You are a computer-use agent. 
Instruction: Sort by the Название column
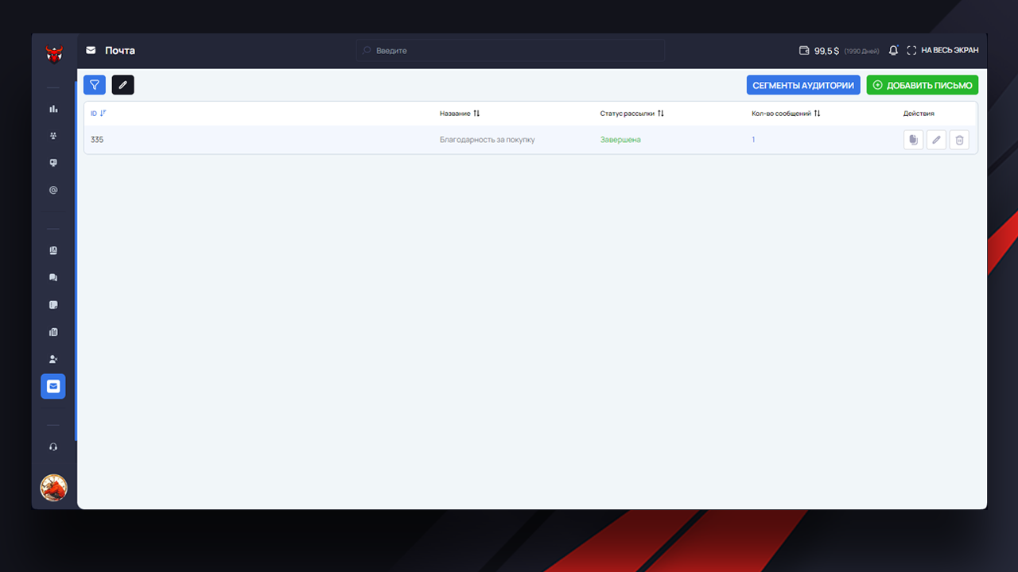pos(460,114)
